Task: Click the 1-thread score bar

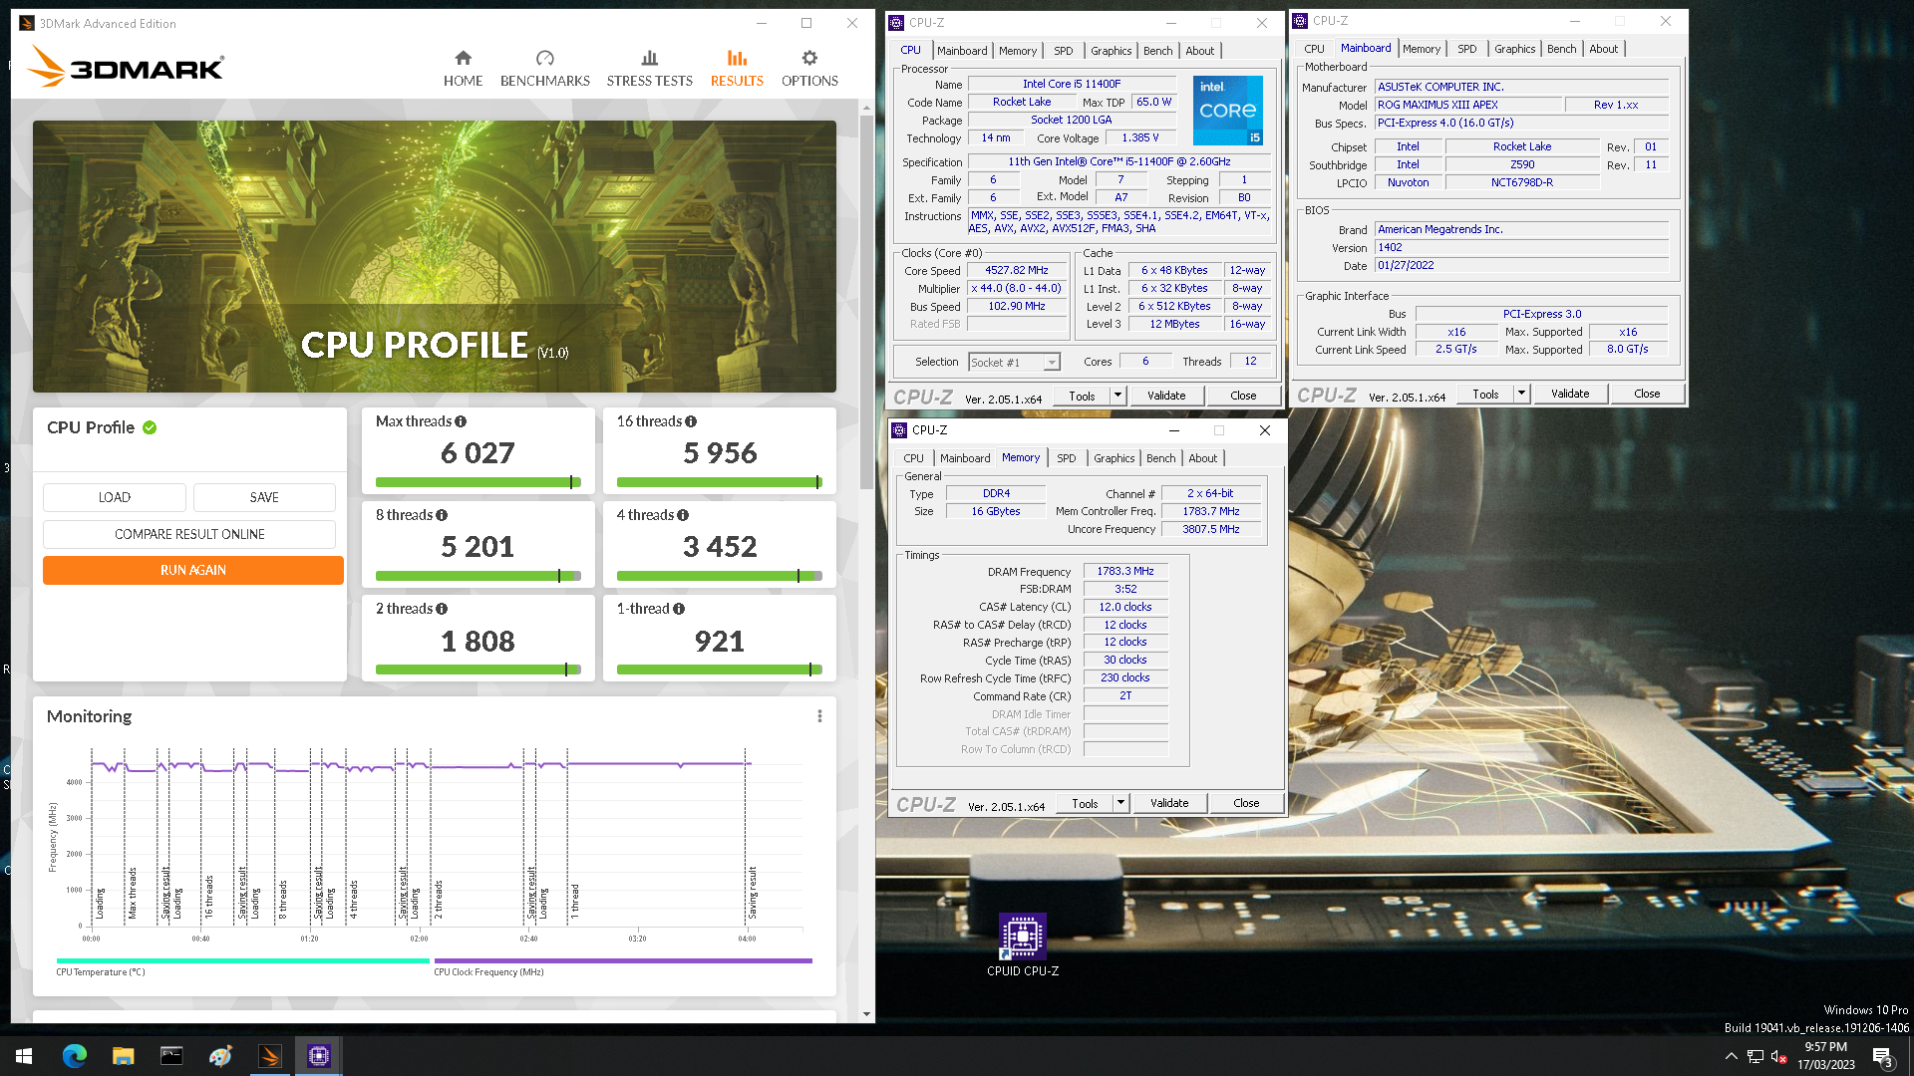Action: tap(719, 670)
